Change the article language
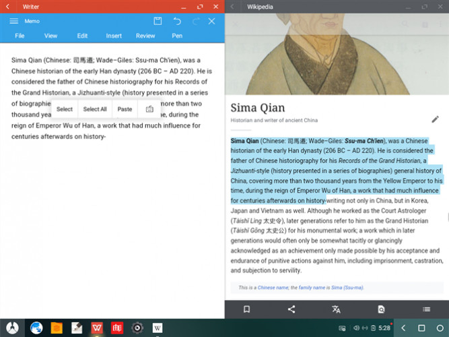The width and height of the screenshot is (449, 337). pos(336,309)
